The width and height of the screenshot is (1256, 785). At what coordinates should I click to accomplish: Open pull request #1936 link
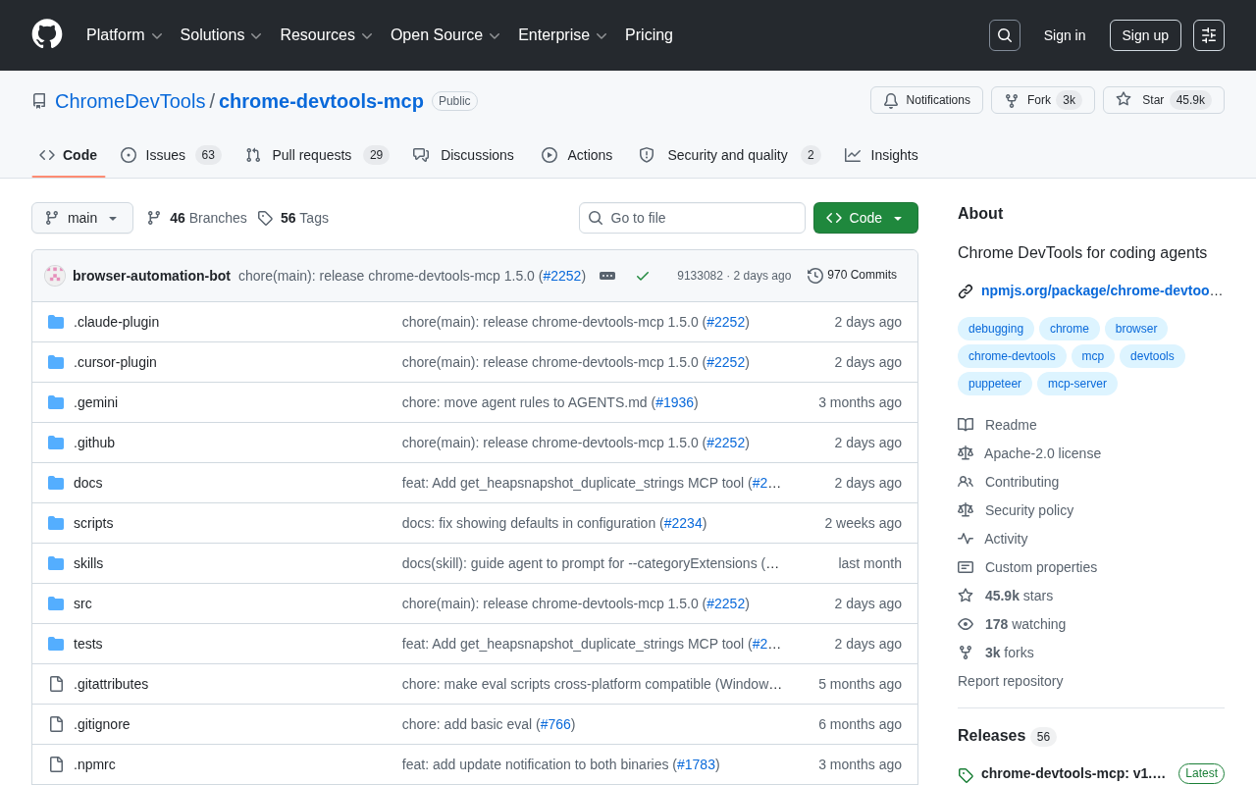[674, 402]
